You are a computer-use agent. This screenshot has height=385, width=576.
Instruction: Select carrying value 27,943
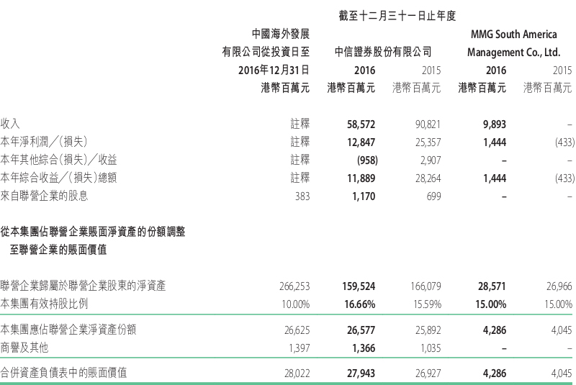point(361,373)
